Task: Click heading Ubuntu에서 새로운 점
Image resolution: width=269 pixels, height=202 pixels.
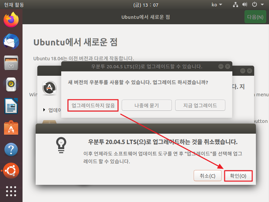Action: click(75, 42)
